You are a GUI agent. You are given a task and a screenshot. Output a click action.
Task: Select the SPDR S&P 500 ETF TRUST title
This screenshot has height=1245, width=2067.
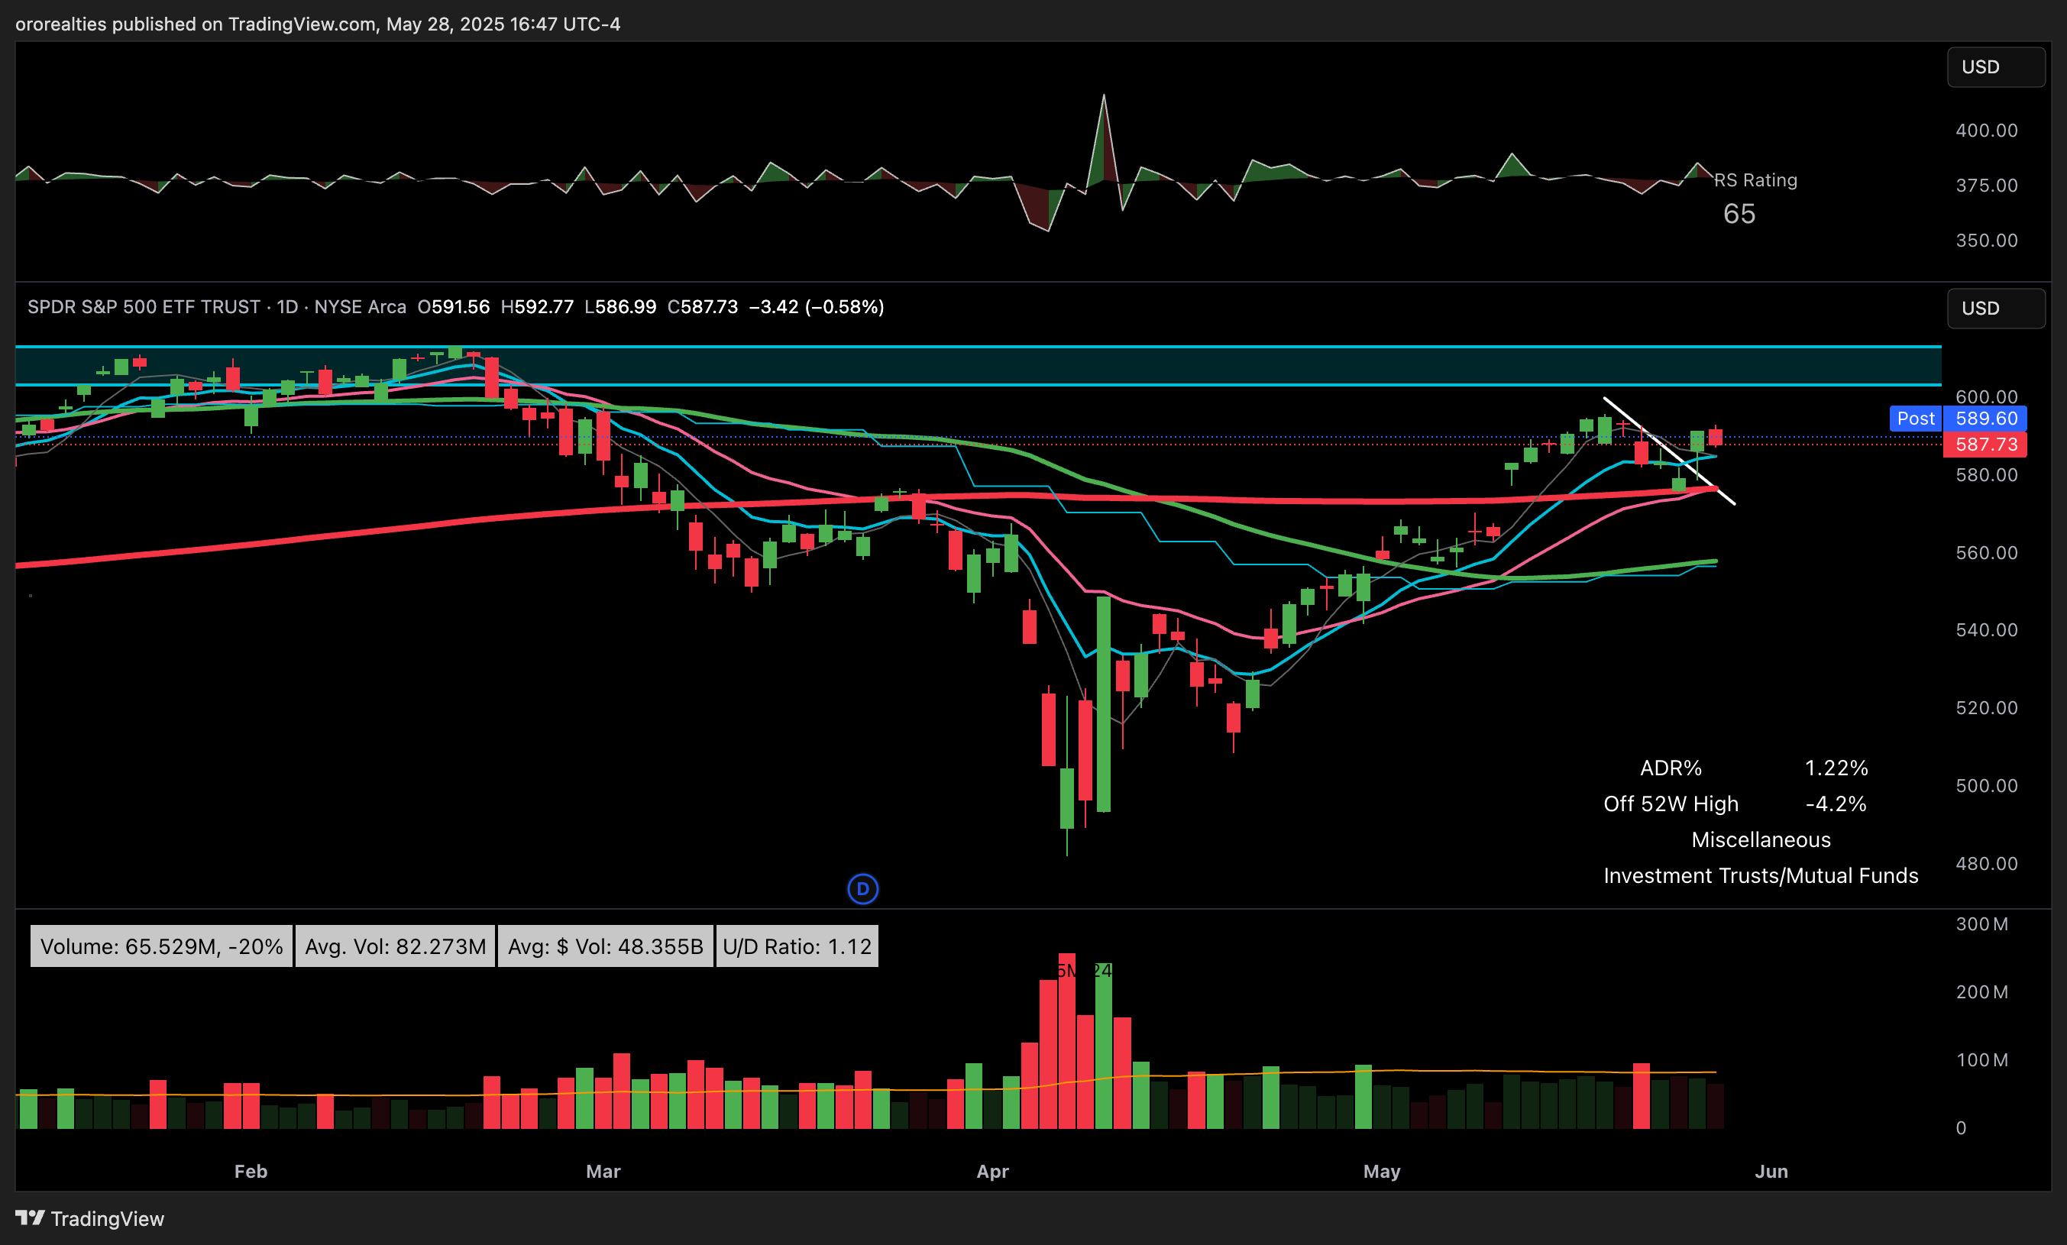pos(144,307)
